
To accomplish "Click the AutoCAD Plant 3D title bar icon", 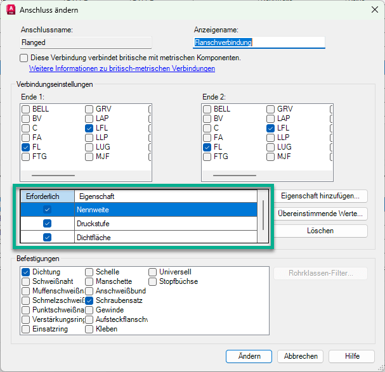I will [11, 10].
